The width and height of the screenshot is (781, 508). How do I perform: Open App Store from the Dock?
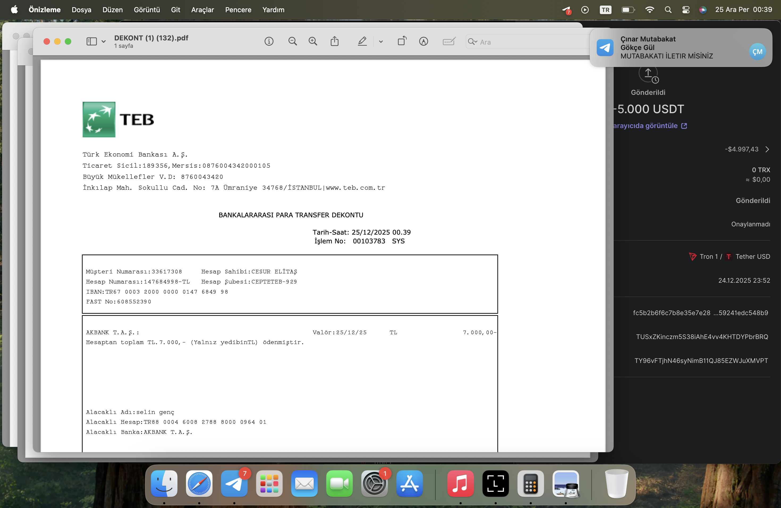(410, 484)
